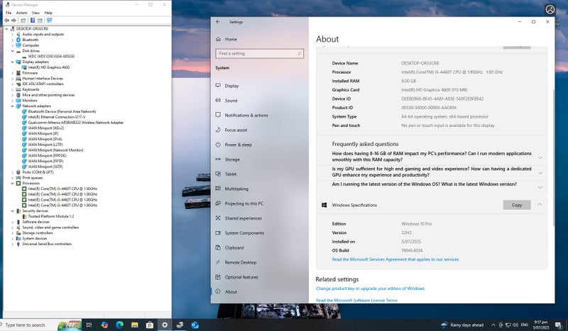Select WDC disk drive entry
This screenshot has height=331, width=568.
click(51, 57)
